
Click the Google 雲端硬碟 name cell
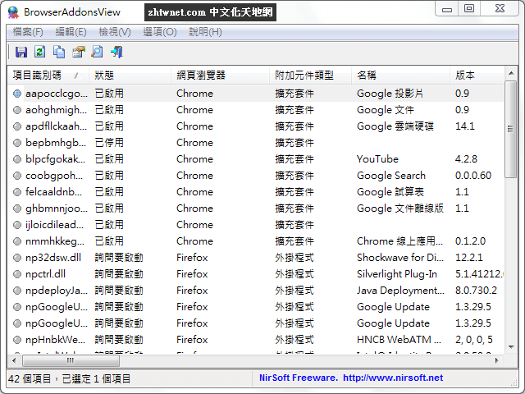pyautogui.click(x=395, y=126)
